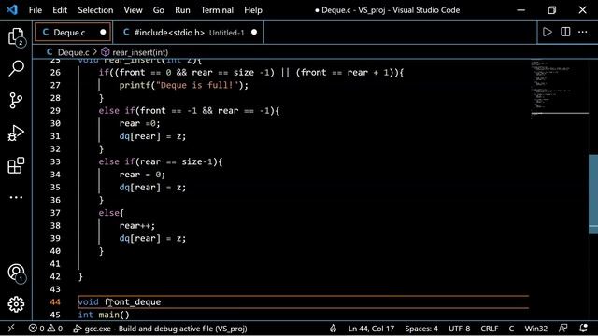Change indentation via Spaces: 4
Viewport: 598px width, 336px height.
pos(421,329)
